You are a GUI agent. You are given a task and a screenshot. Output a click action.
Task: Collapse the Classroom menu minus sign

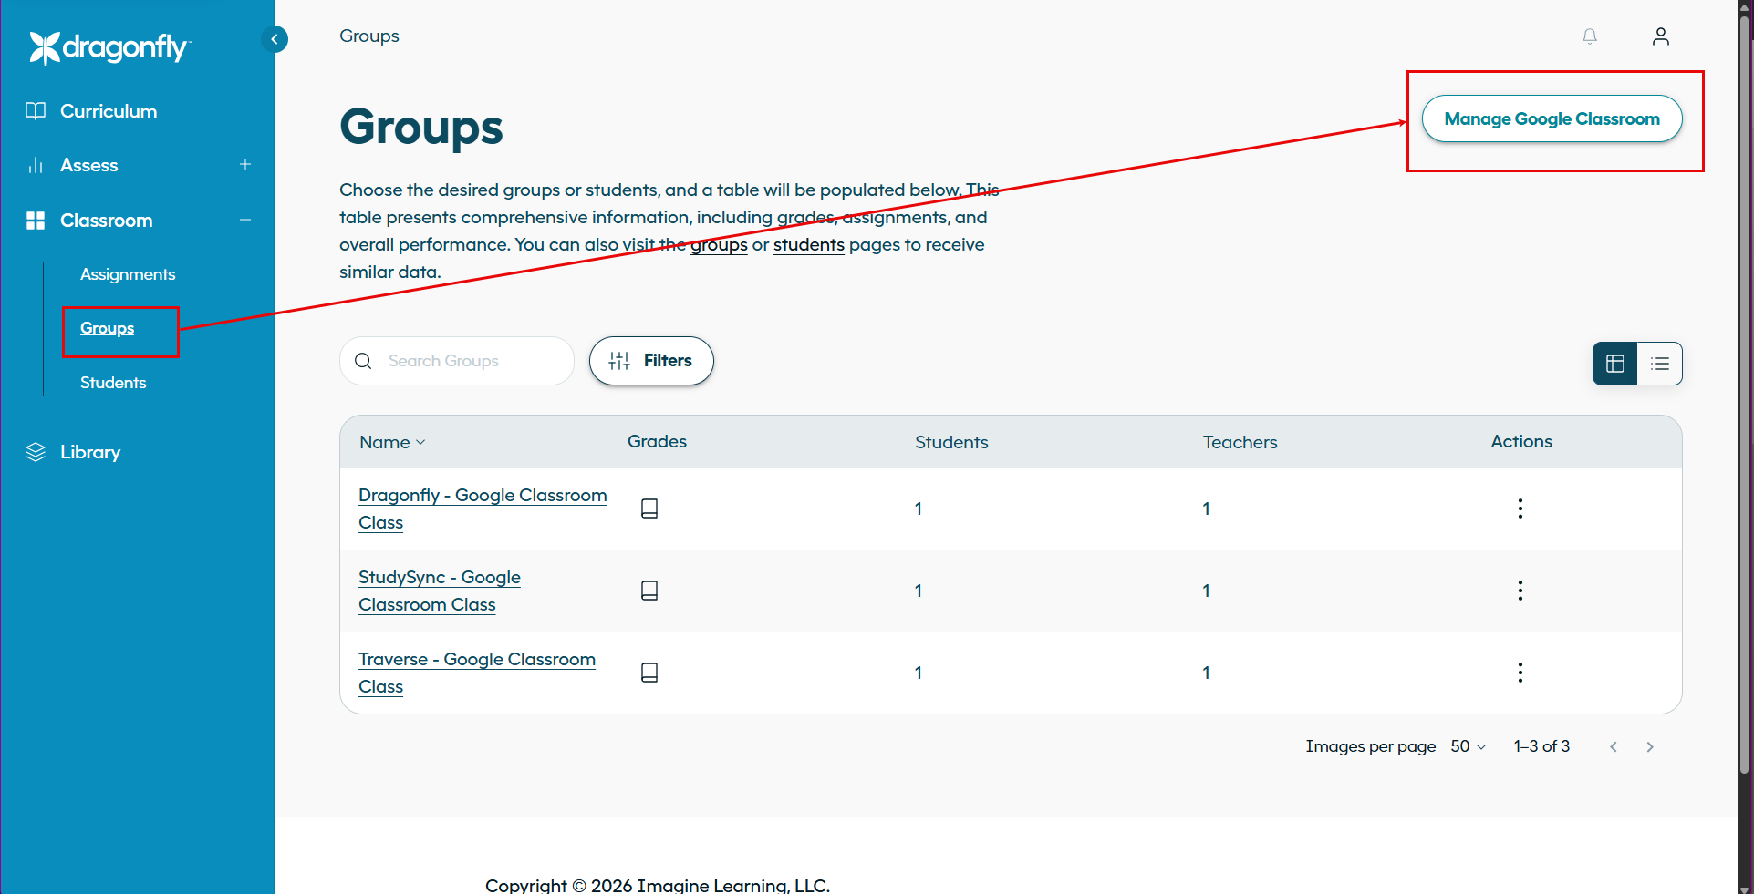click(x=245, y=220)
